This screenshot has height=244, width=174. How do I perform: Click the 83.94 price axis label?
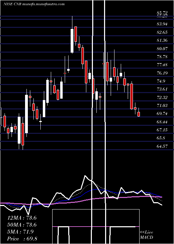click(162, 24)
